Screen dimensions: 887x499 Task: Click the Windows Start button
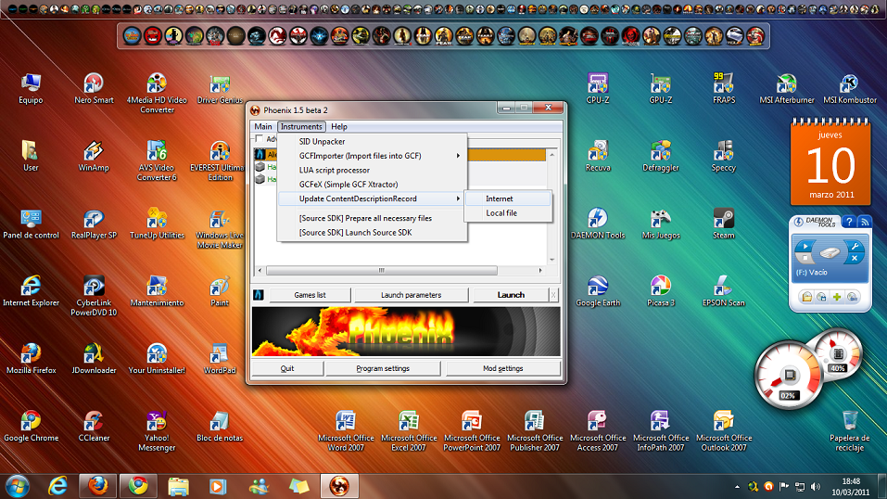point(18,486)
